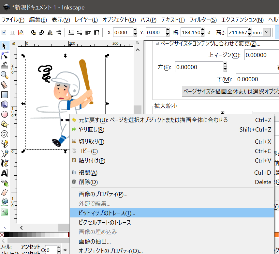Choose 画像のプロパティ(P) in context menu
279x254 pixels.
172,194
